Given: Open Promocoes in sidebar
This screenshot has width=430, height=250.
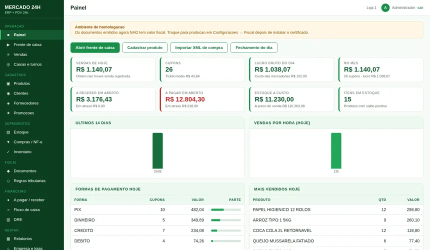Looking at the screenshot, I should click(x=32, y=113).
